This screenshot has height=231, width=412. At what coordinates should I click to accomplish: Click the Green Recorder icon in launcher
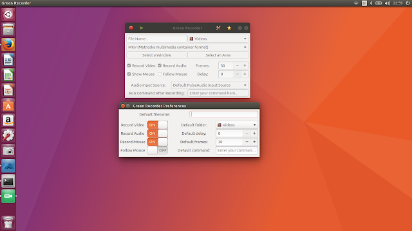coord(8,196)
